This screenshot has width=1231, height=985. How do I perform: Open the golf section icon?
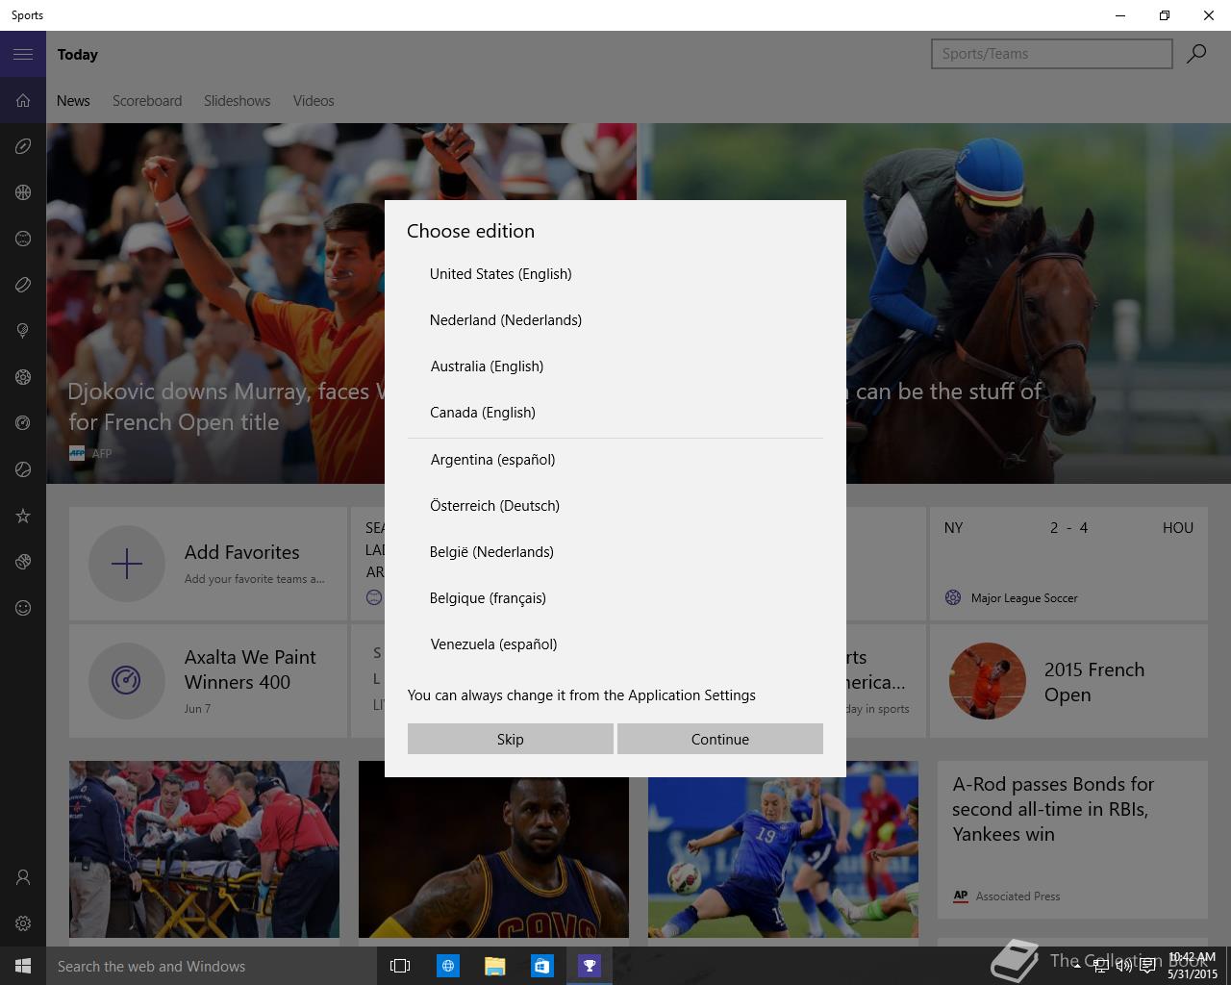click(23, 331)
